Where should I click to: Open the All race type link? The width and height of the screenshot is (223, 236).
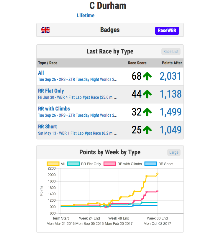click(41, 73)
